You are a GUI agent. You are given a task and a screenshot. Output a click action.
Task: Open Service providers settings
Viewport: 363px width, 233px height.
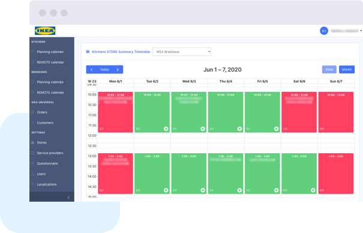tap(50, 153)
